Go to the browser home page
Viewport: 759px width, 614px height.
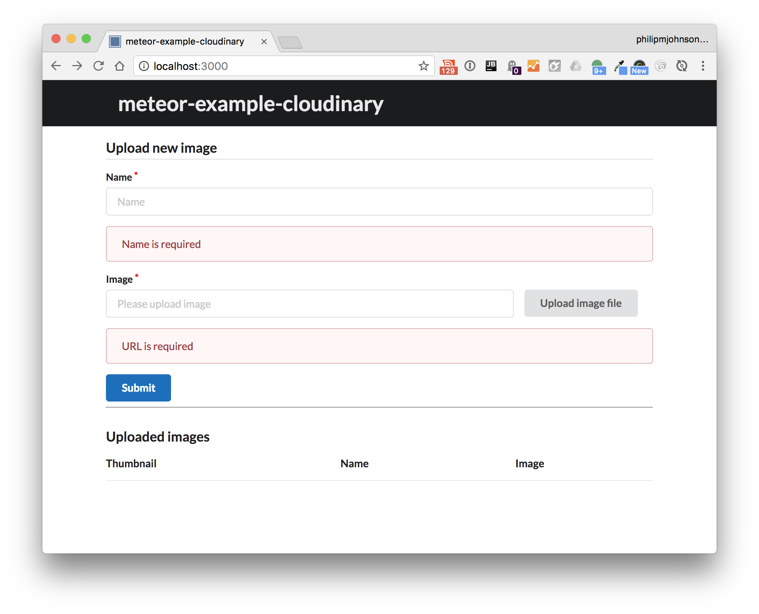click(x=120, y=66)
